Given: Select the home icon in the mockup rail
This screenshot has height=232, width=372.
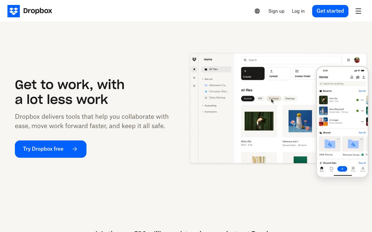Looking at the screenshot, I should 194,69.
